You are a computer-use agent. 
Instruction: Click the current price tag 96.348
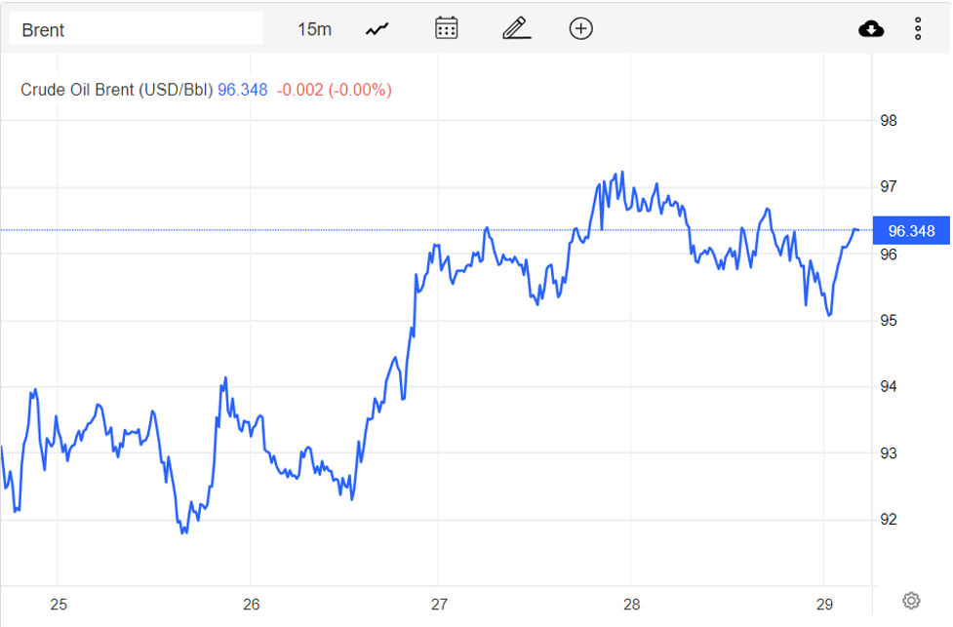pos(911,231)
